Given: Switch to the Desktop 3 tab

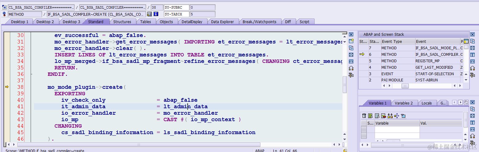Looking at the screenshot, I should tap(72, 22).
